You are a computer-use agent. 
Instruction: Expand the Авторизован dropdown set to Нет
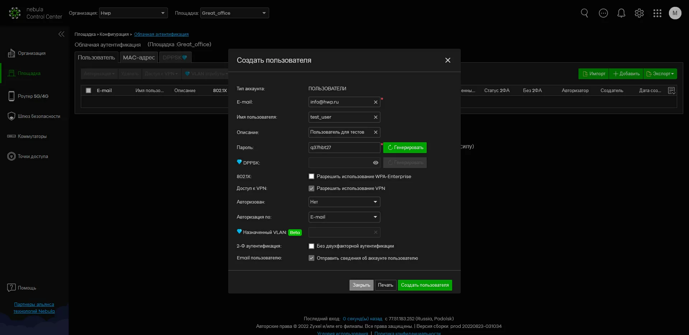pos(344,202)
